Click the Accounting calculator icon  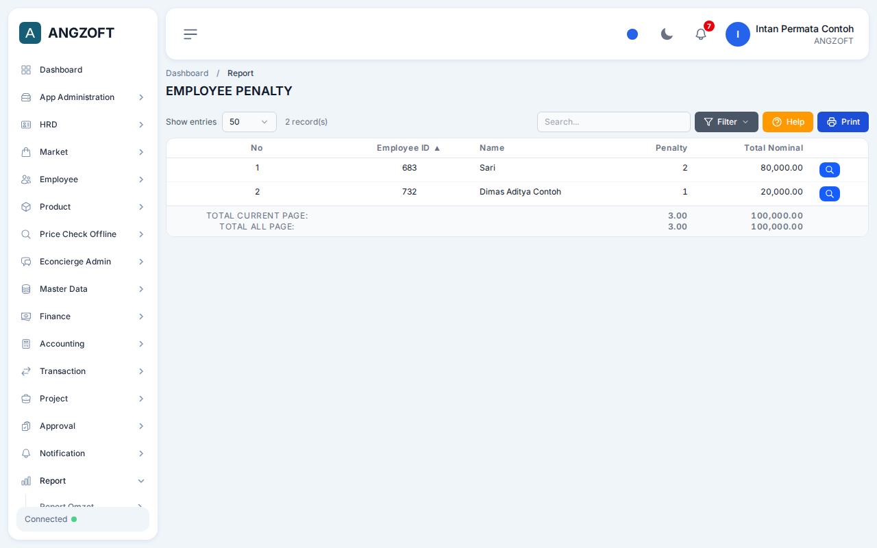[x=26, y=344]
